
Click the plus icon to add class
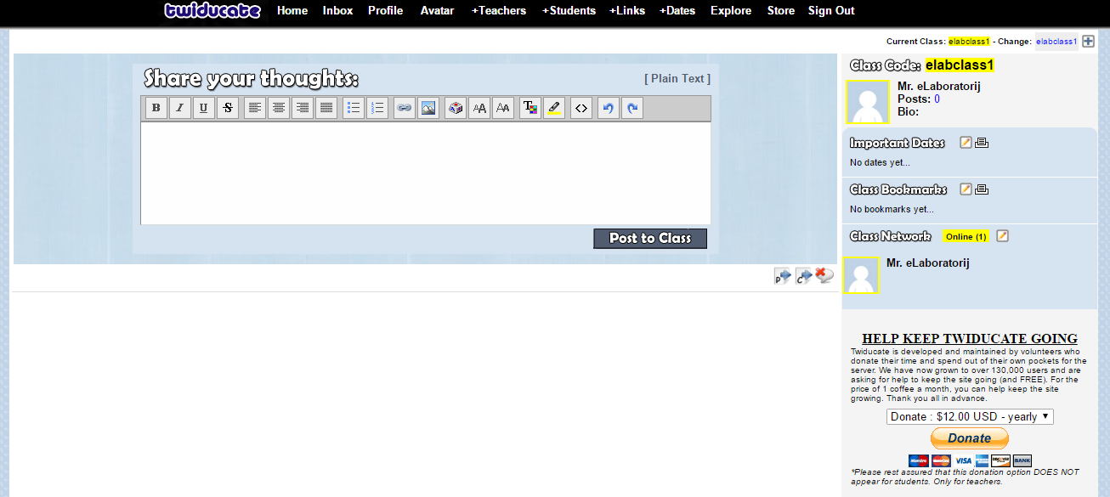[1088, 41]
